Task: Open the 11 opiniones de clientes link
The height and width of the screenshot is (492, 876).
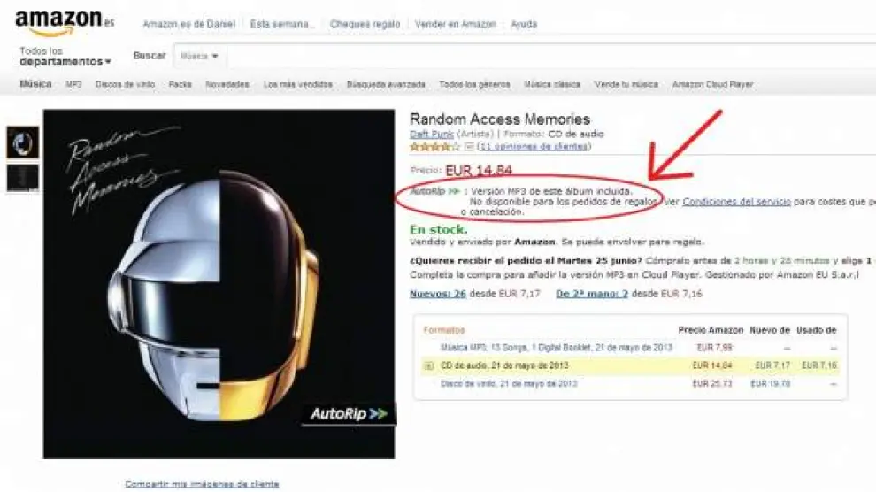Action: coord(534,146)
